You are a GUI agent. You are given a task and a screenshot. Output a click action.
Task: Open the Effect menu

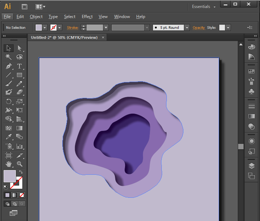pyautogui.click(x=87, y=17)
